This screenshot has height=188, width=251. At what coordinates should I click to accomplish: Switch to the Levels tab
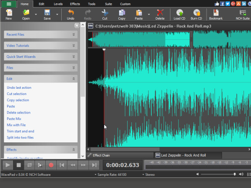(58, 4)
